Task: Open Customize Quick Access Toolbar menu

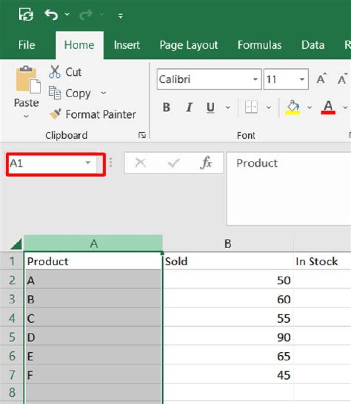Action: pos(120,16)
